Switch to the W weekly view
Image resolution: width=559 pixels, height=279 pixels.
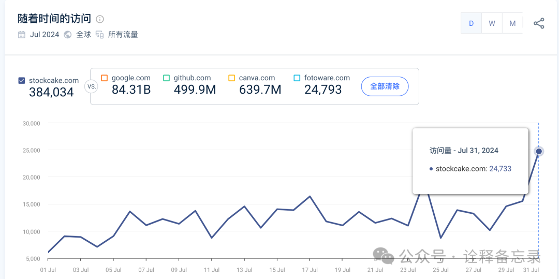pos(492,23)
